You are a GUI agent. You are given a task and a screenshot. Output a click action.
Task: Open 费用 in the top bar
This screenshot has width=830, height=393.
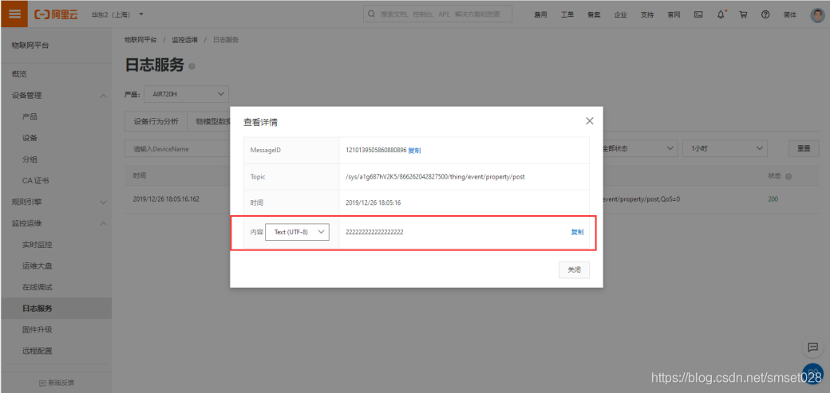[540, 15]
